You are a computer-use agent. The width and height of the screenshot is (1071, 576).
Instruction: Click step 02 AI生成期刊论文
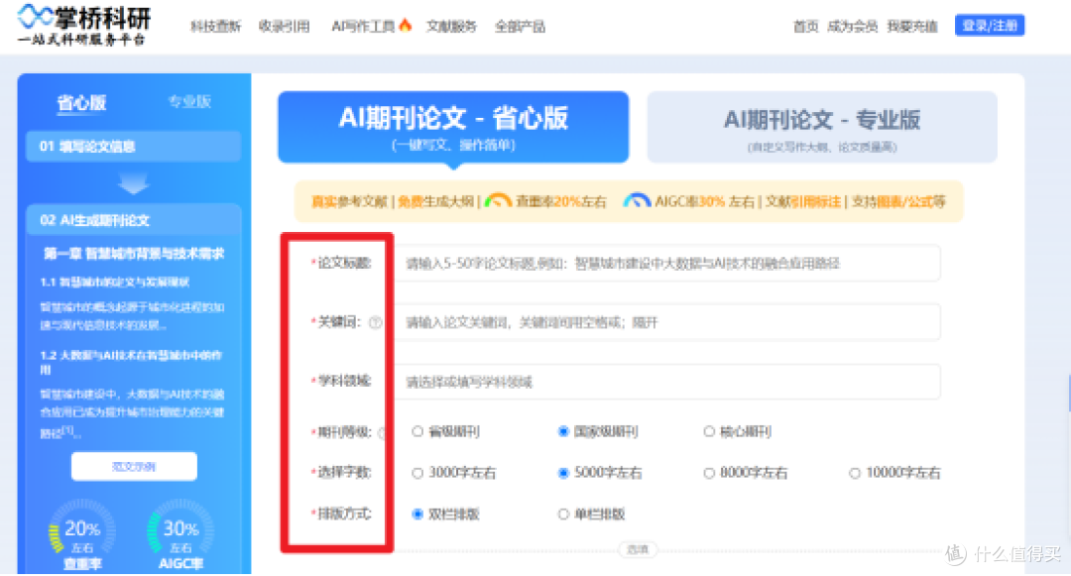coord(133,220)
